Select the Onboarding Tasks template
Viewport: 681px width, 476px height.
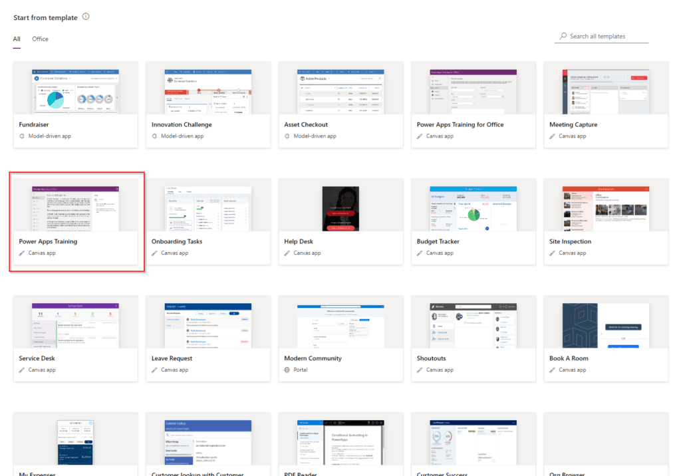coord(207,207)
